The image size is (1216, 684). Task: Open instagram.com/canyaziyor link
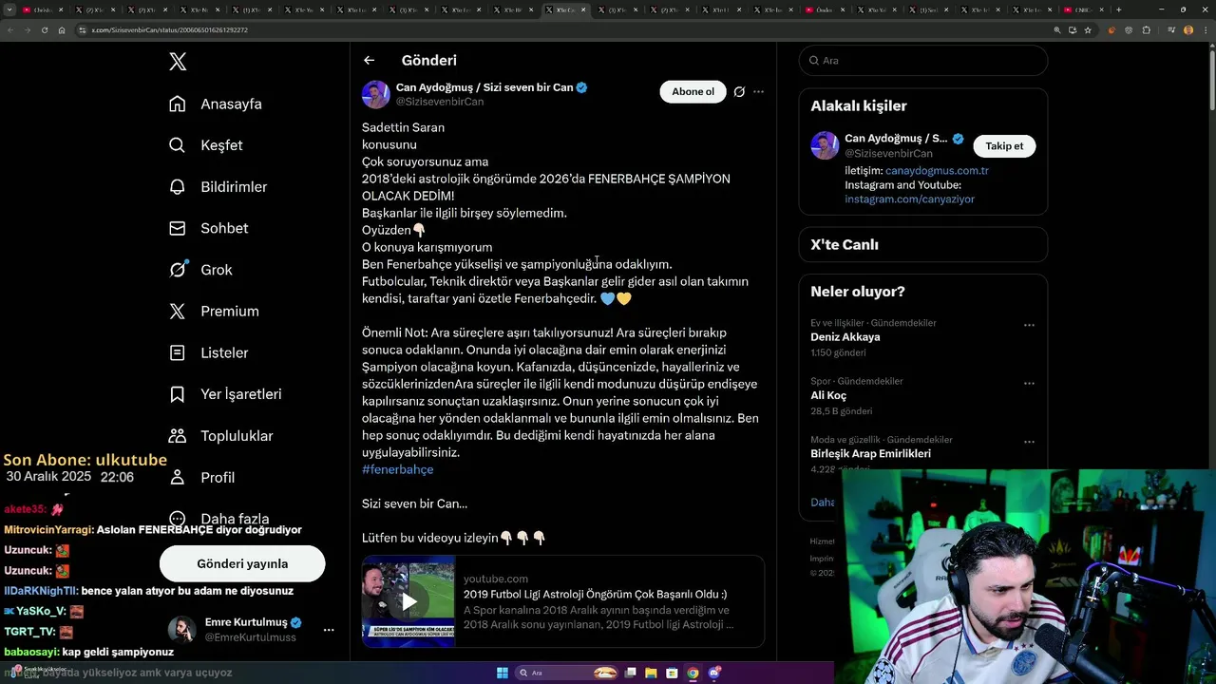click(x=909, y=199)
